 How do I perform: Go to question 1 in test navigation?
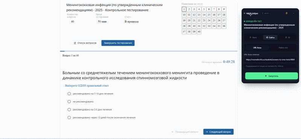pyautogui.click(x=184, y=9)
